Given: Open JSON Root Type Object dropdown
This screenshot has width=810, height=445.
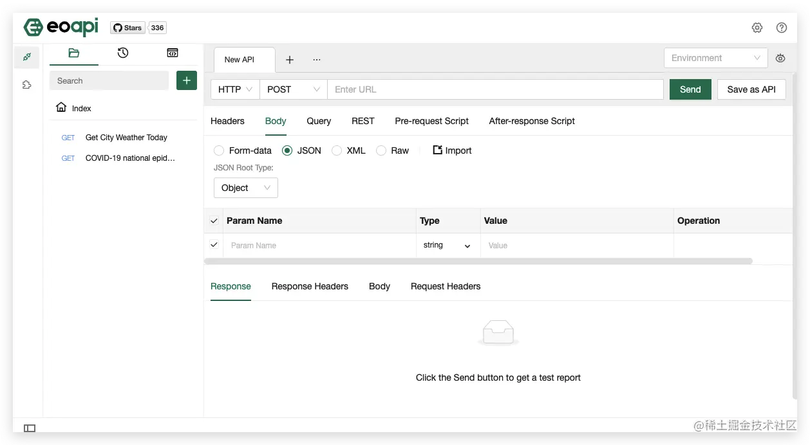Looking at the screenshot, I should [x=246, y=188].
